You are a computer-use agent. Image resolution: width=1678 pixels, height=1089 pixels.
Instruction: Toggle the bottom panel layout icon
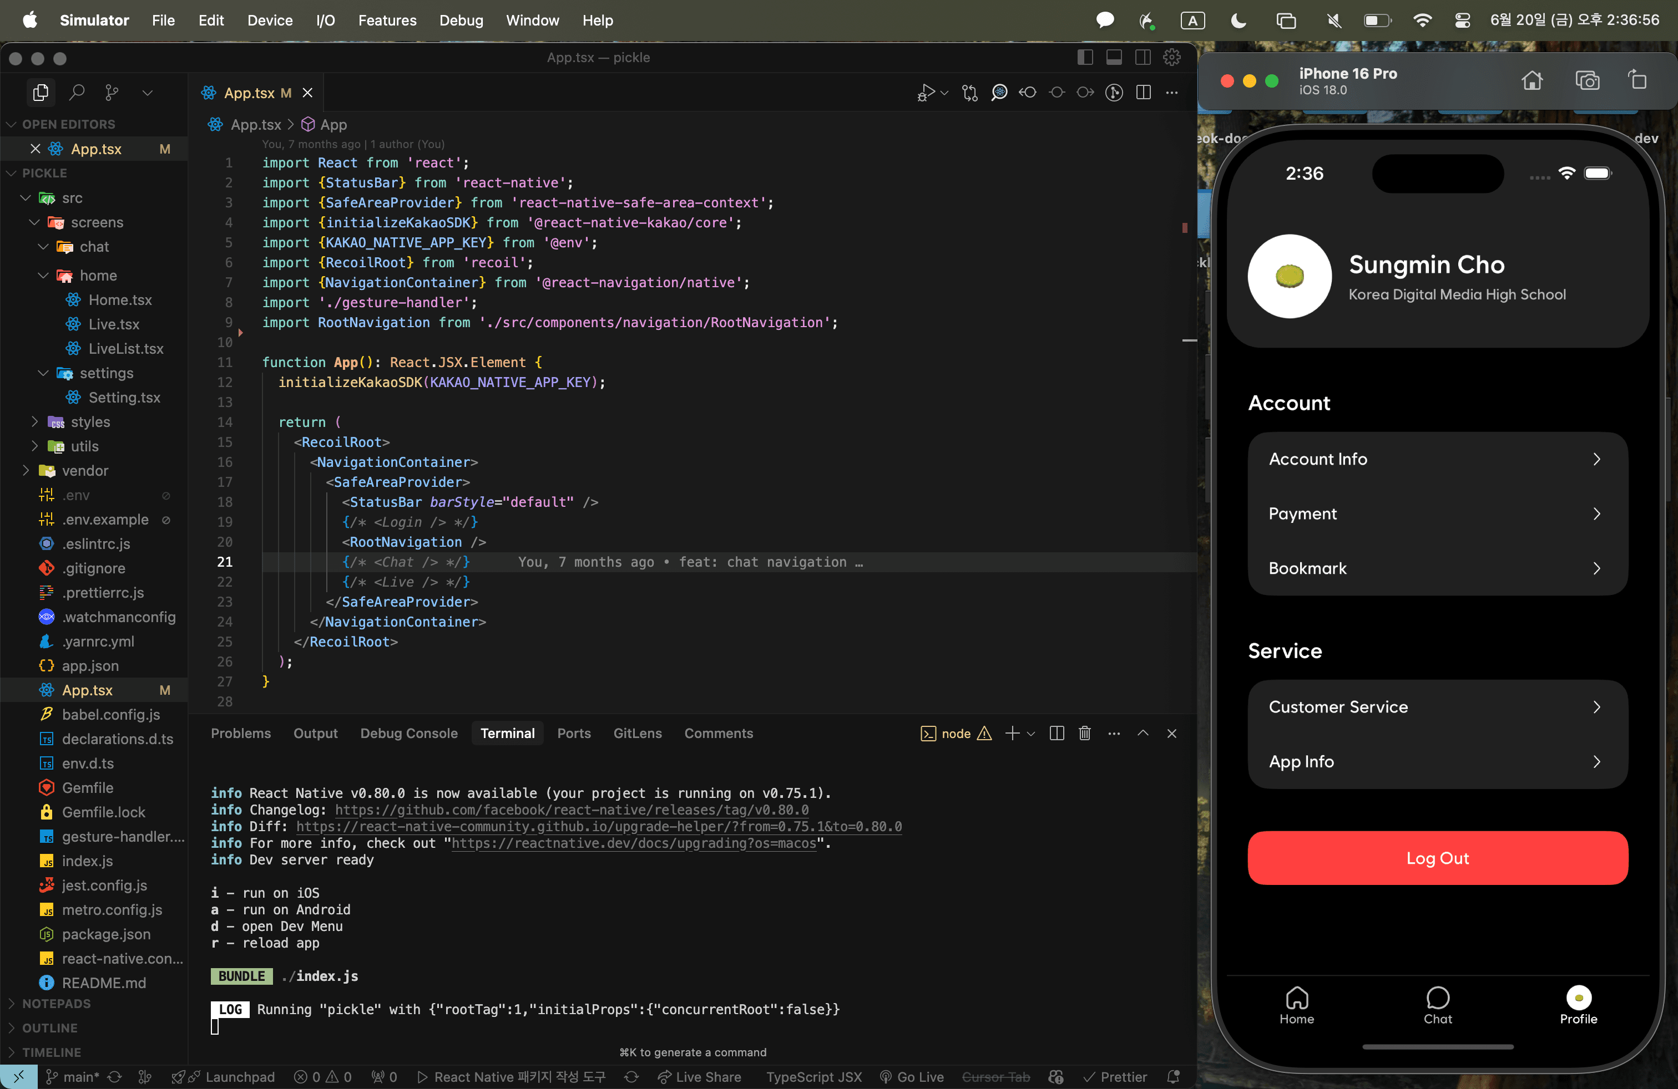(1114, 57)
